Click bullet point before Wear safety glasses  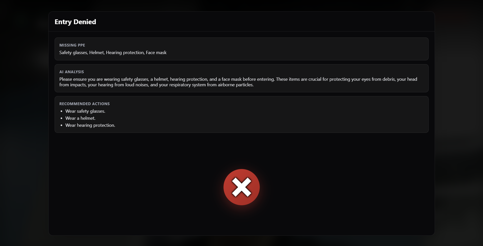pos(61,111)
